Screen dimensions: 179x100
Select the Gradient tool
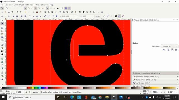click(2, 59)
